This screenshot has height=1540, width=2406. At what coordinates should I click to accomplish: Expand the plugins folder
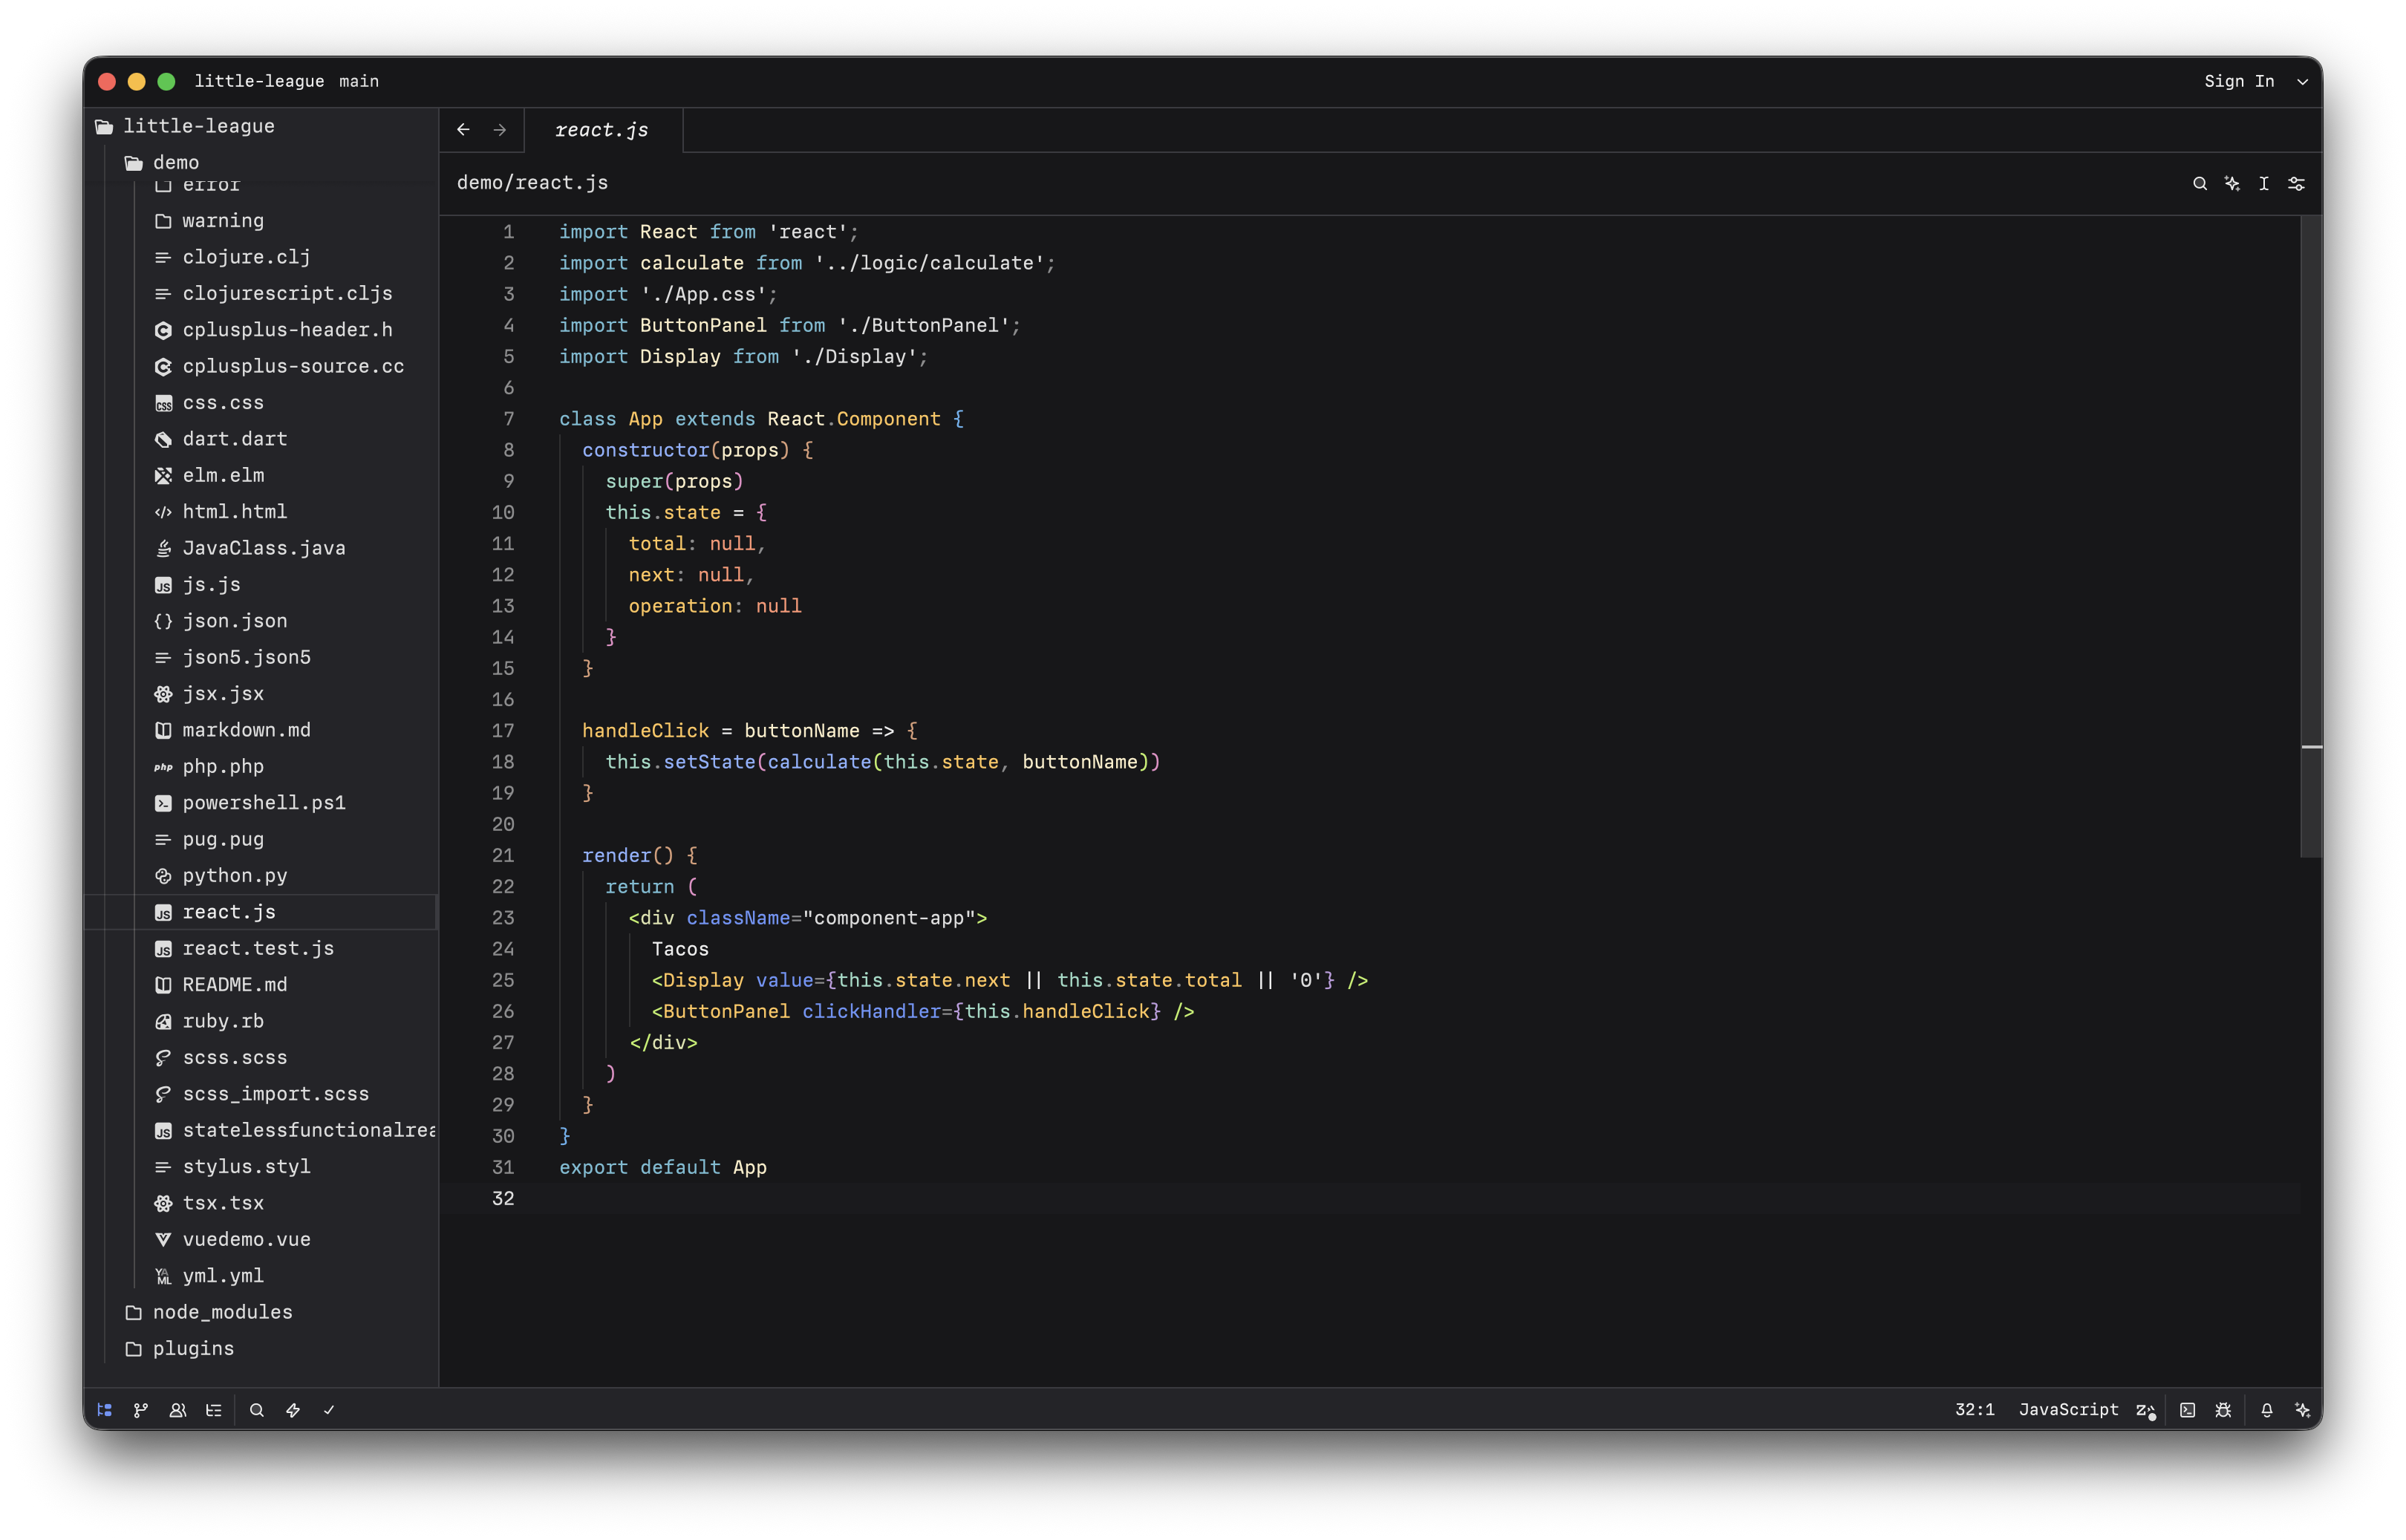pos(261,1348)
